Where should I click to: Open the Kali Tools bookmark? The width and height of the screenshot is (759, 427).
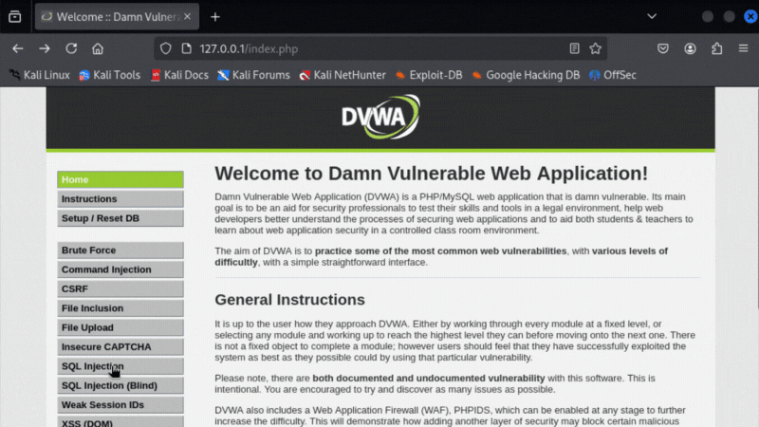click(110, 75)
